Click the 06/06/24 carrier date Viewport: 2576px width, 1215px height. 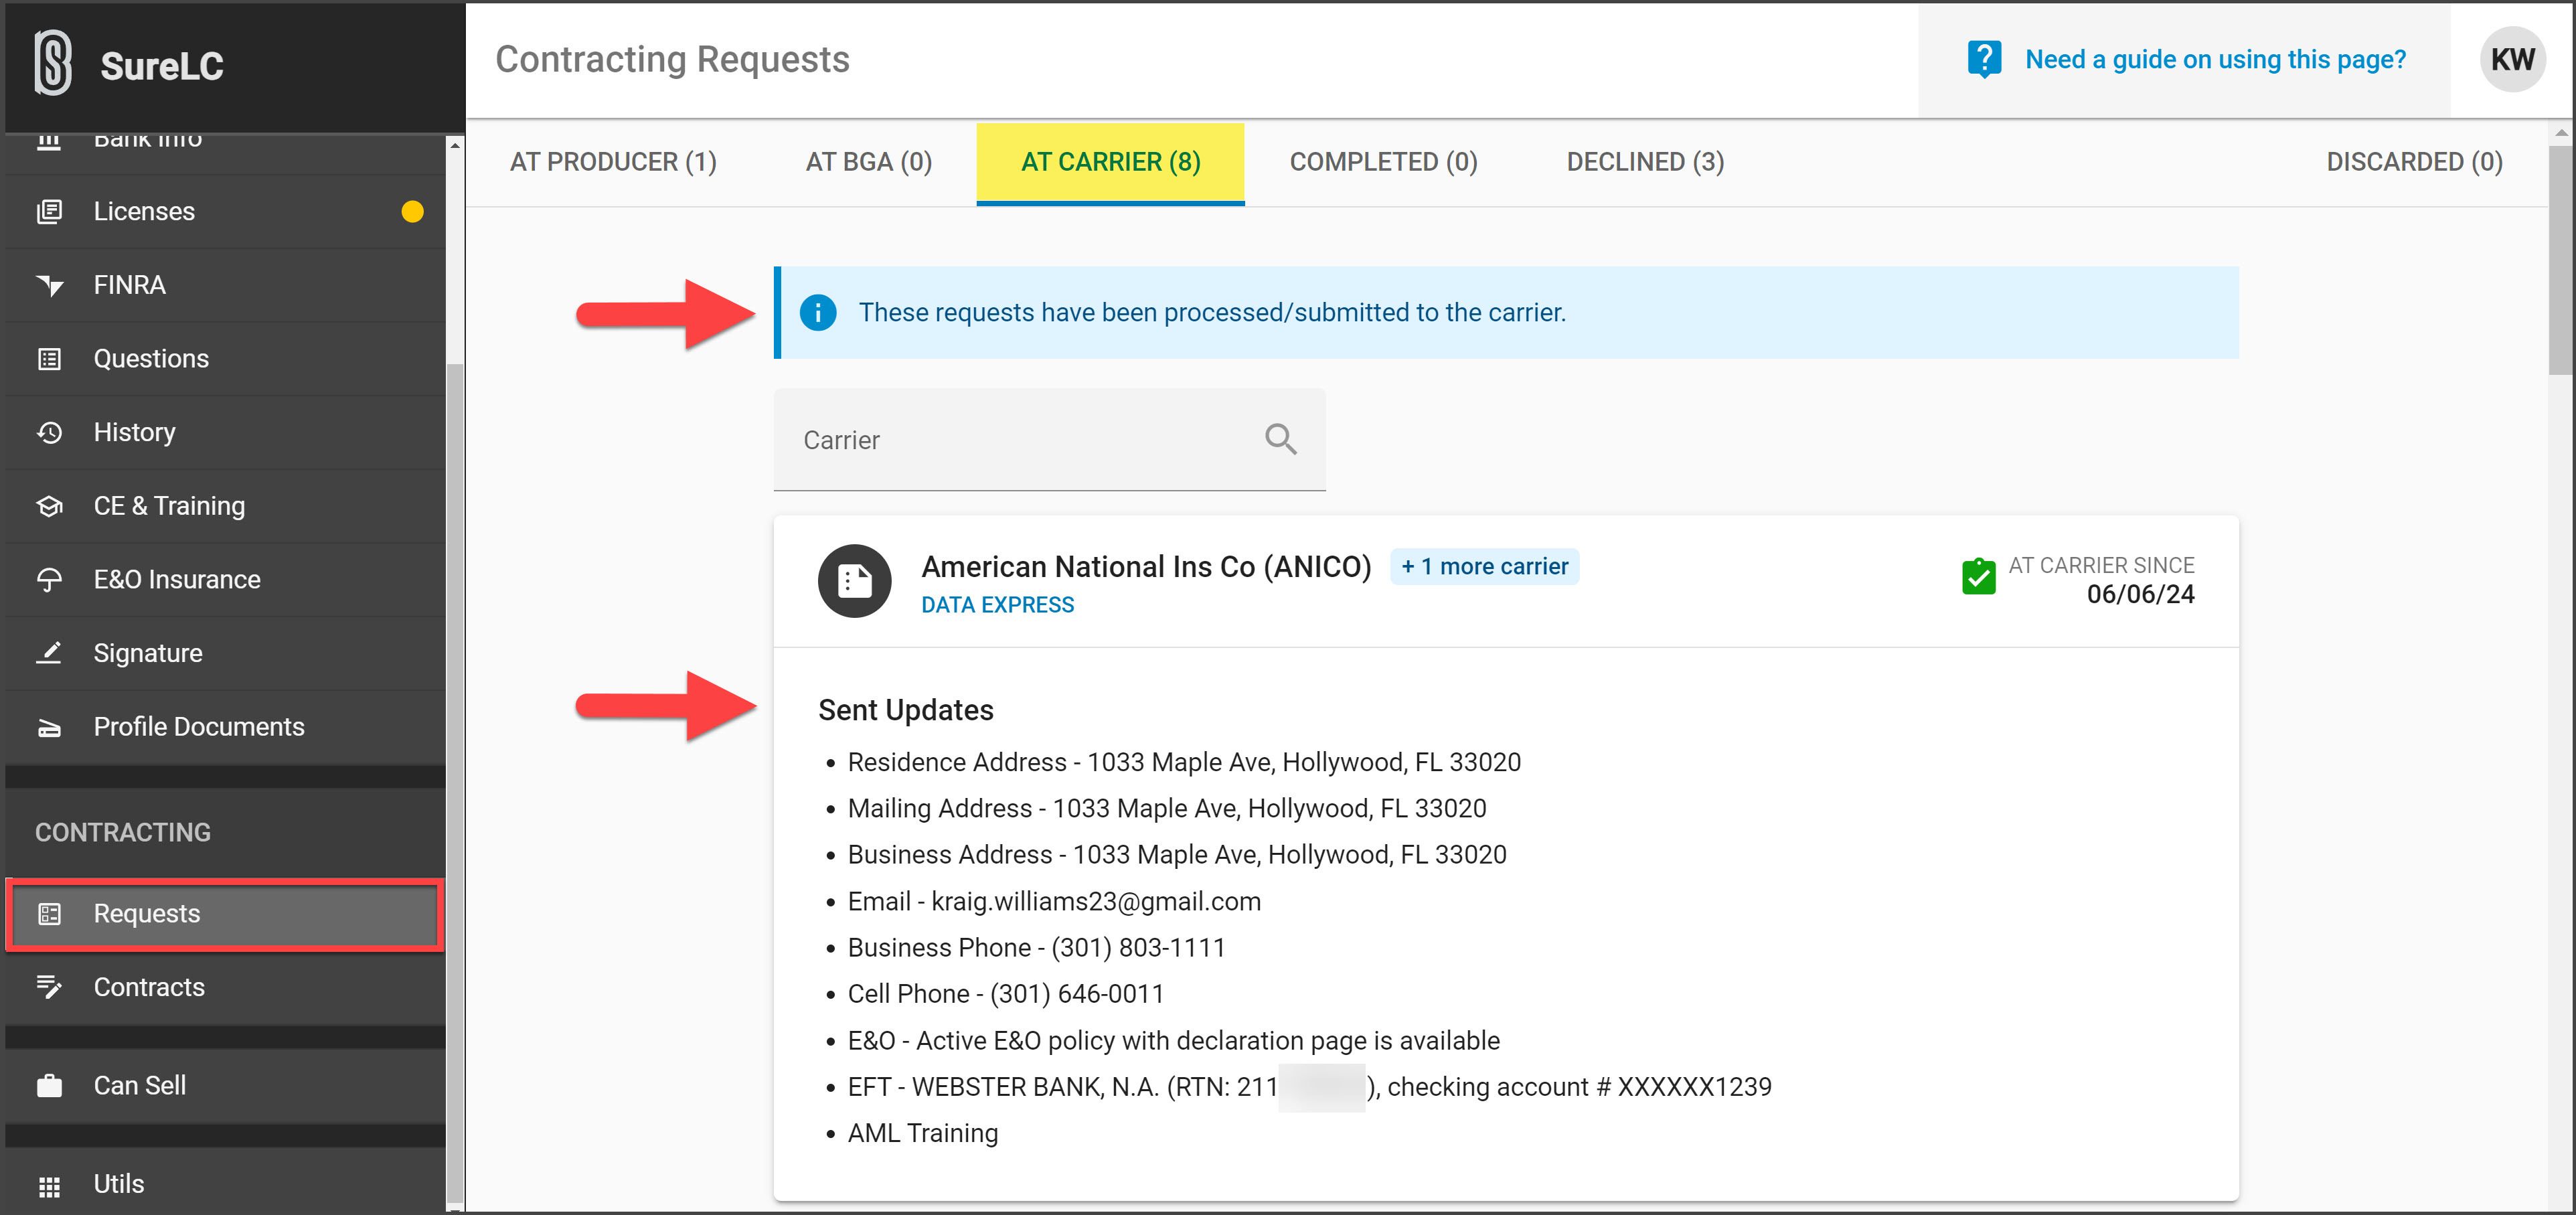coord(2140,594)
